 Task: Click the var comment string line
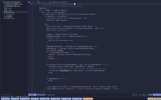pyautogui.click(x=55, y=51)
